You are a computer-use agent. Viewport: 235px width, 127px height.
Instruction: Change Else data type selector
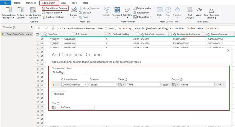[55, 107]
